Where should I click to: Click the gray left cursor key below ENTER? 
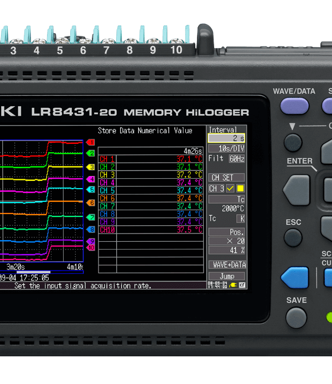click(297, 190)
